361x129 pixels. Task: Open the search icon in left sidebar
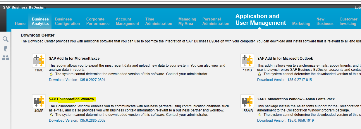6,39
